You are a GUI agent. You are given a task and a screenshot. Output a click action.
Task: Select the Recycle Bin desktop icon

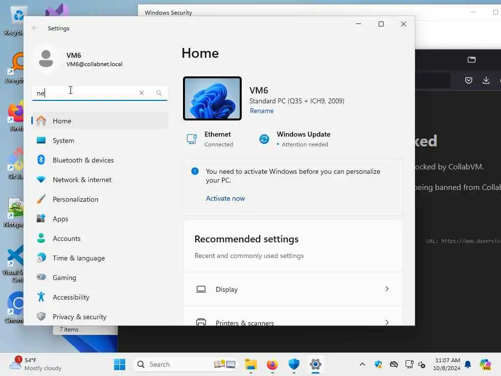[x=14, y=21]
